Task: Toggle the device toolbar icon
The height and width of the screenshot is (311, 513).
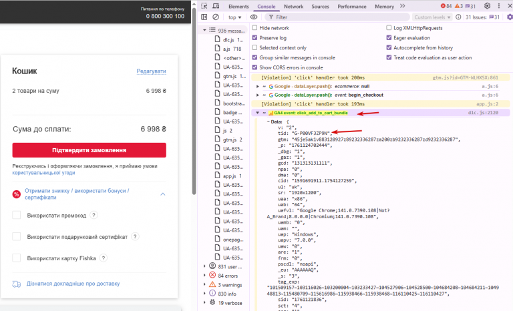Action: coord(216,6)
